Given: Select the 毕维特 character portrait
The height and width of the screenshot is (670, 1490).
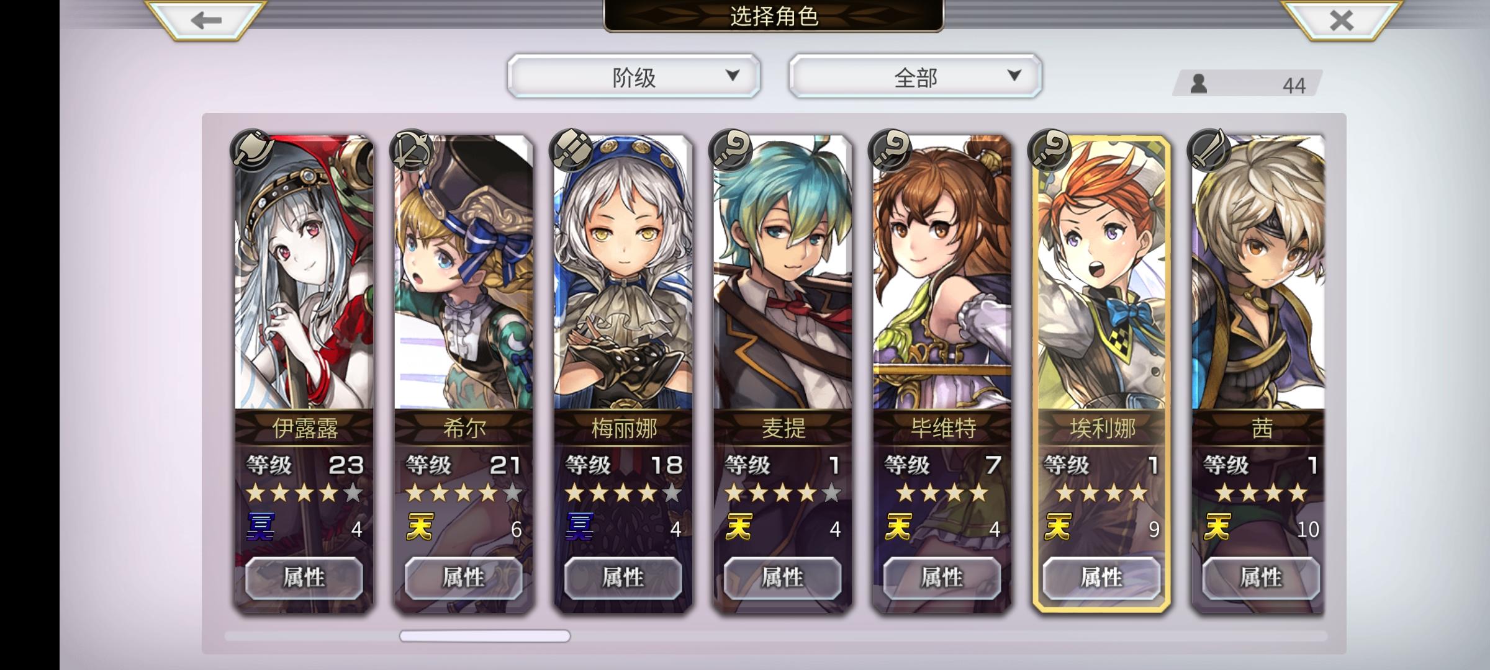Looking at the screenshot, I should 942,273.
